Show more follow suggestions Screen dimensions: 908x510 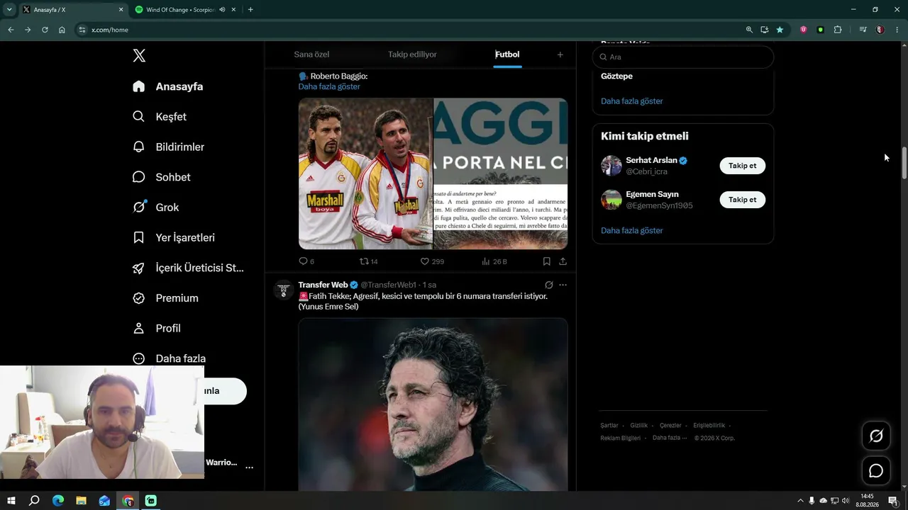[x=631, y=231]
